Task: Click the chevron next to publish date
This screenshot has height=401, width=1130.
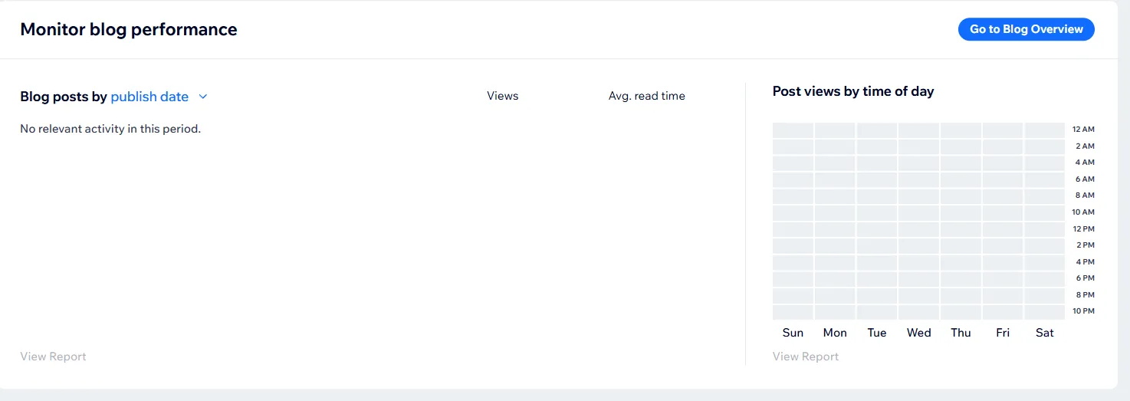Action: pyautogui.click(x=203, y=97)
